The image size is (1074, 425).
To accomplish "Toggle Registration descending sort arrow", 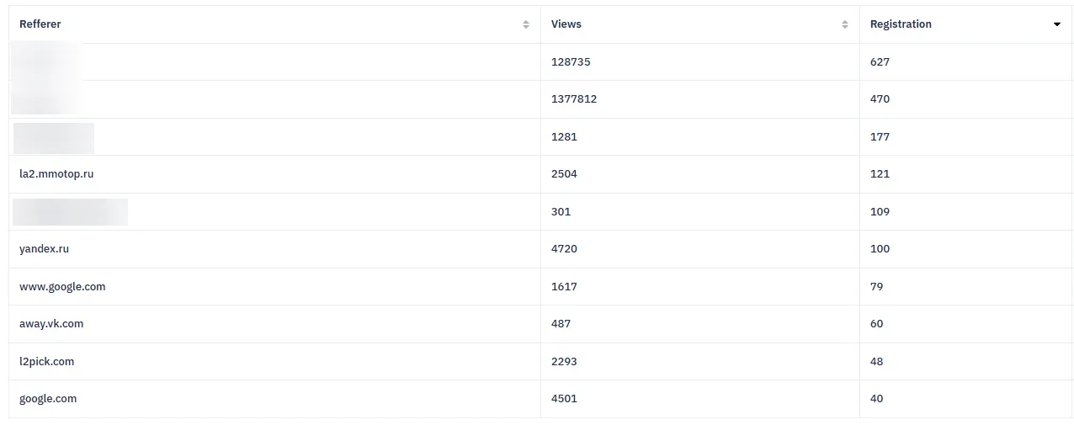I will [x=1057, y=24].
